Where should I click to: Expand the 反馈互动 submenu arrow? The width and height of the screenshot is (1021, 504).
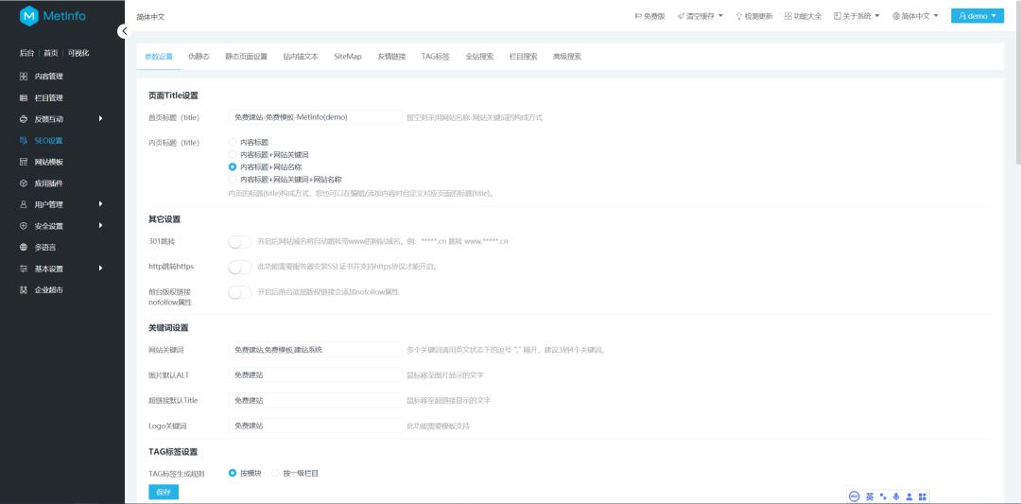tap(101, 118)
